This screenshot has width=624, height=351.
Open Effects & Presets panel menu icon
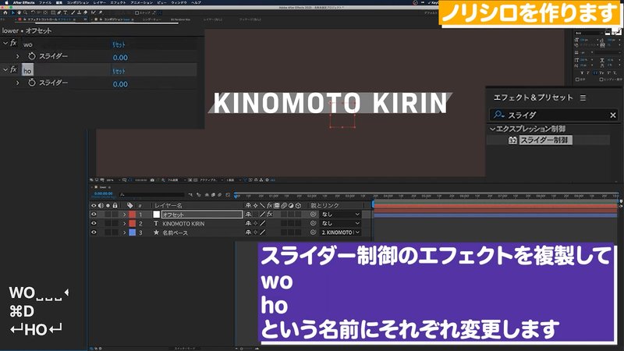[583, 97]
